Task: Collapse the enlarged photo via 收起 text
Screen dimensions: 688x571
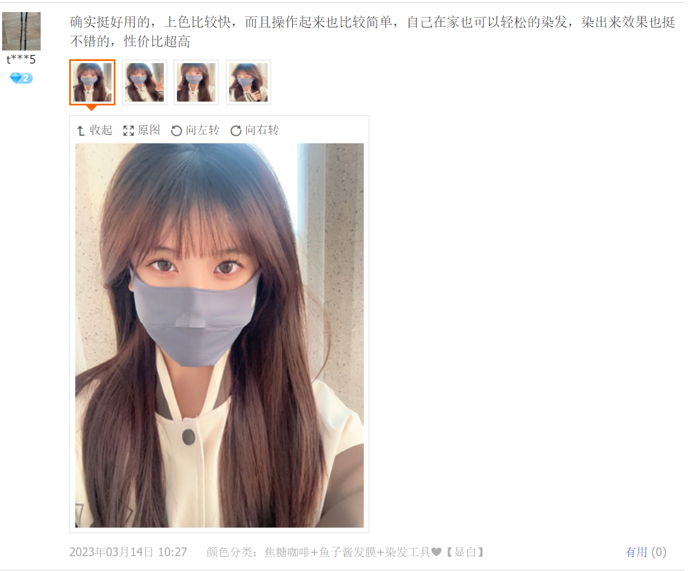Action: tap(101, 130)
